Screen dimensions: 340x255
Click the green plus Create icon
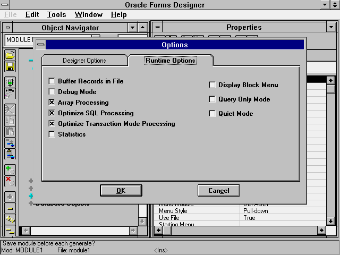(10, 169)
